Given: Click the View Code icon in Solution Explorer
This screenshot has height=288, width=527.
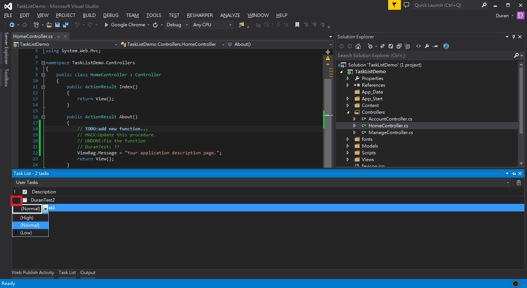Looking at the screenshot, I should click(x=418, y=46).
